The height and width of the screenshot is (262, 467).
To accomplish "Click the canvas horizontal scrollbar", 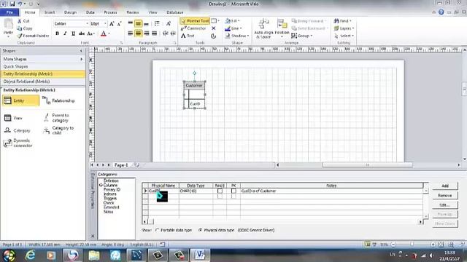I will [x=367, y=165].
